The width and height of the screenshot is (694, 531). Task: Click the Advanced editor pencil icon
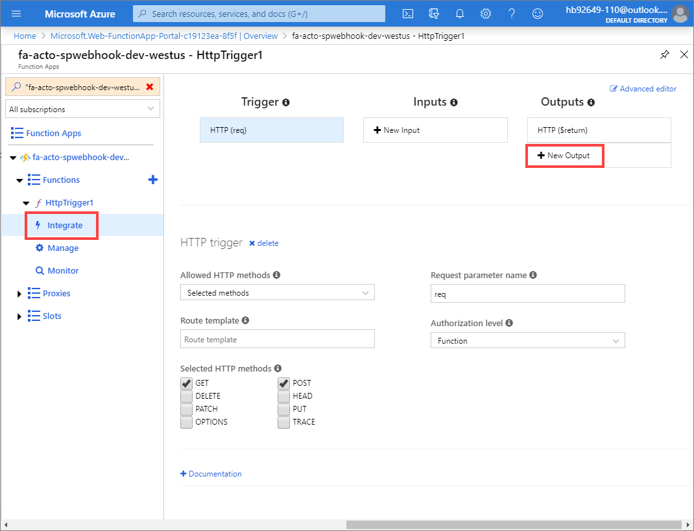coord(614,88)
